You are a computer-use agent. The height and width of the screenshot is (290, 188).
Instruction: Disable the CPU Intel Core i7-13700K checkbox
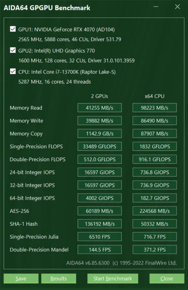tap(13, 71)
